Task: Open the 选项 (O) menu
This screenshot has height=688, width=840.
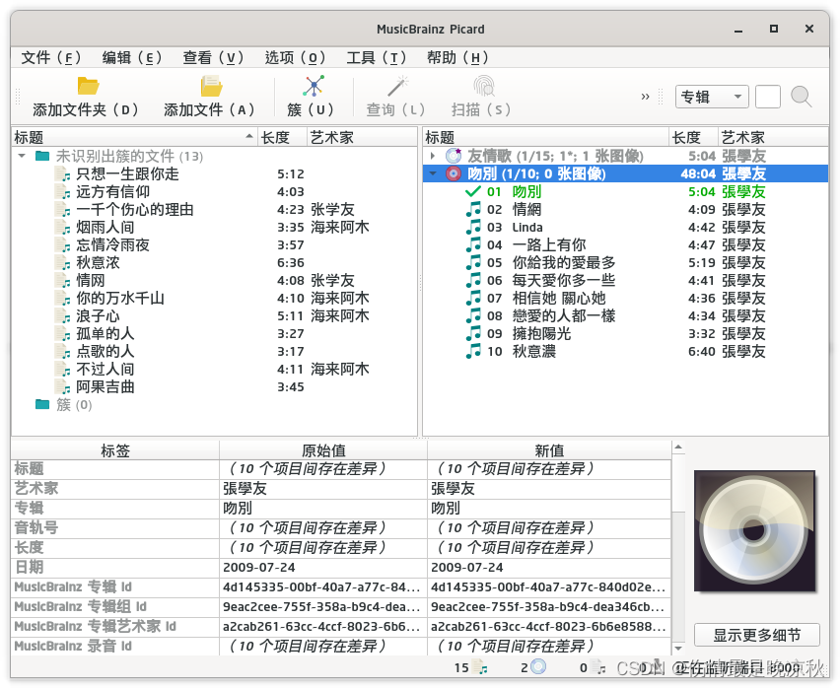Action: click(295, 57)
